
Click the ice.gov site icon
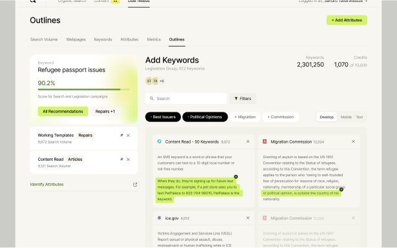click(x=159, y=218)
